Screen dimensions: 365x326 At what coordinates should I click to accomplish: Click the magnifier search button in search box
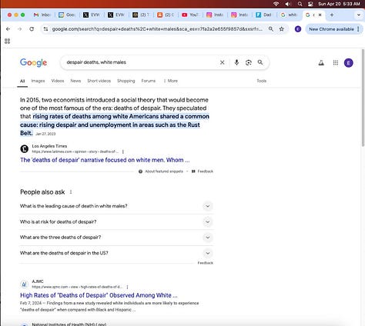tap(260, 62)
